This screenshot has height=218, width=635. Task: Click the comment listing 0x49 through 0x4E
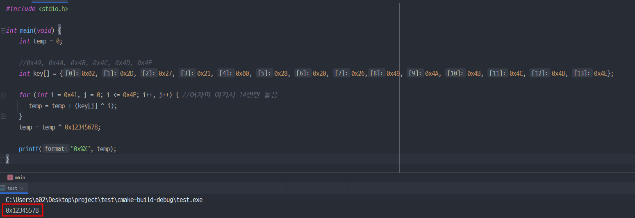[x=86, y=63]
